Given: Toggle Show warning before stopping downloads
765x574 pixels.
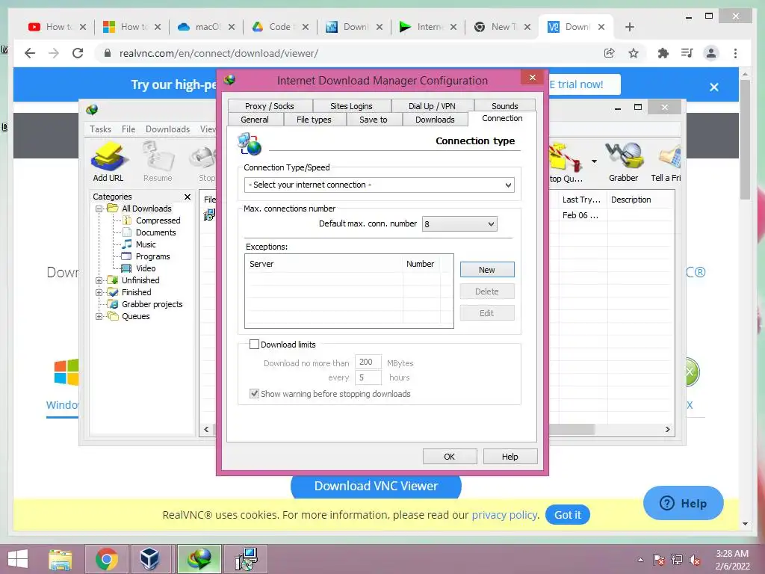Looking at the screenshot, I should point(254,394).
